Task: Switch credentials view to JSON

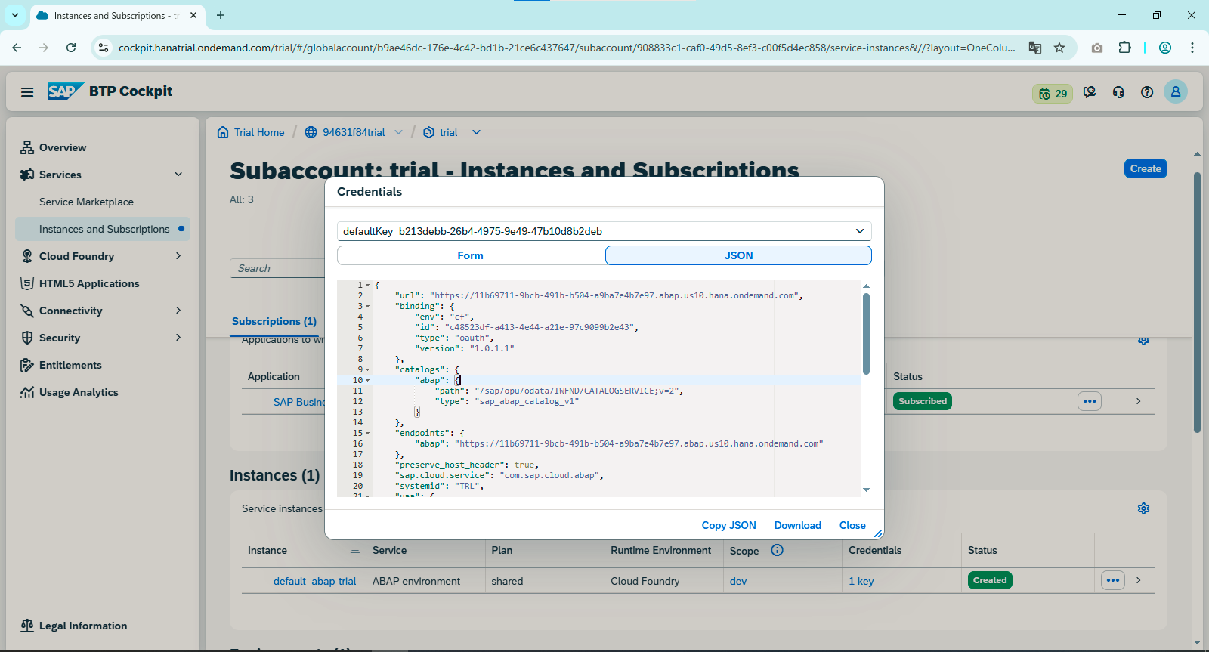Action: point(738,255)
